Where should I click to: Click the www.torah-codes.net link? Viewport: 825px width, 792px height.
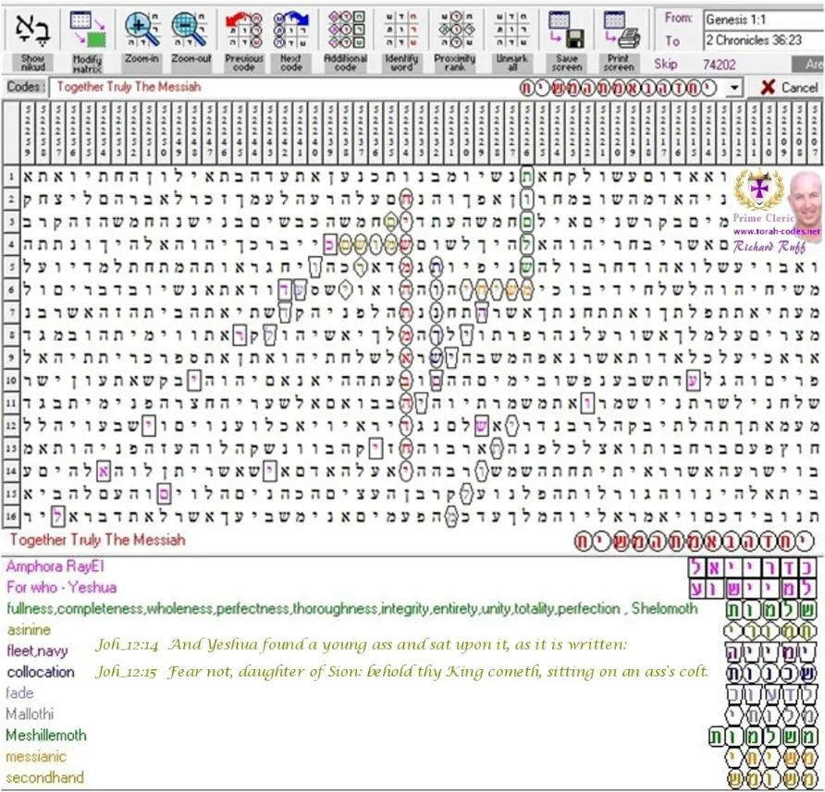(x=777, y=231)
